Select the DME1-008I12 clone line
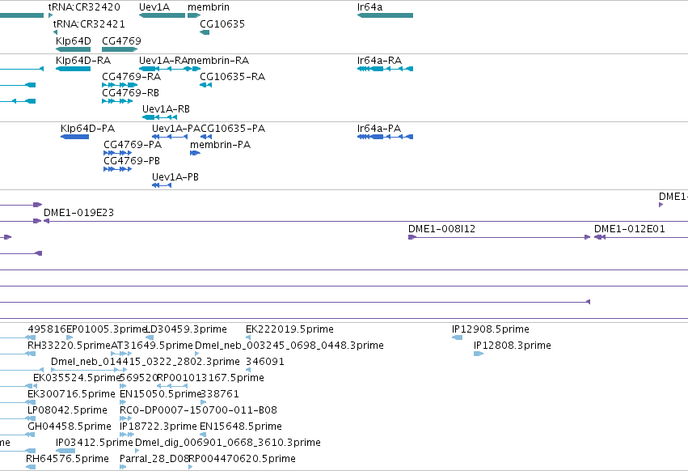Image resolution: width=688 pixels, height=471 pixels. coord(500,237)
